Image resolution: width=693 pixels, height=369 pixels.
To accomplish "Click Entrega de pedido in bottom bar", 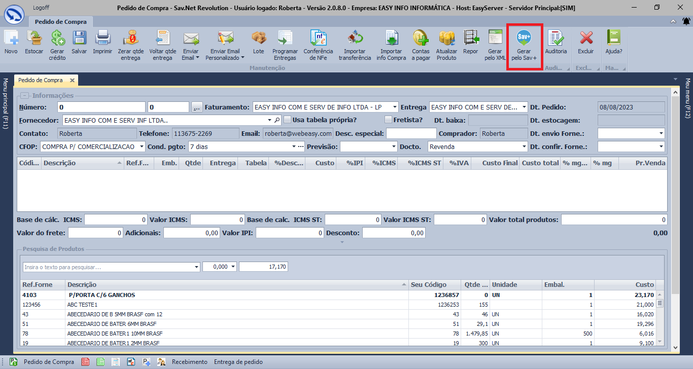I will 238,362.
